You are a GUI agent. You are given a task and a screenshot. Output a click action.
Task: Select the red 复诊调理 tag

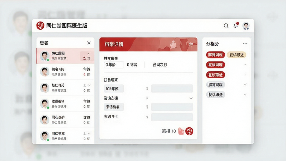click(x=215, y=65)
